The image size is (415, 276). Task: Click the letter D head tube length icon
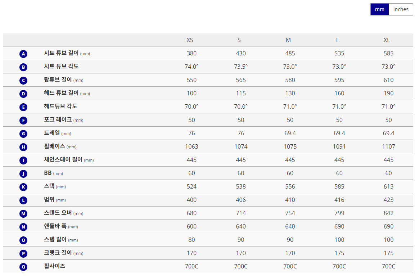(23, 94)
